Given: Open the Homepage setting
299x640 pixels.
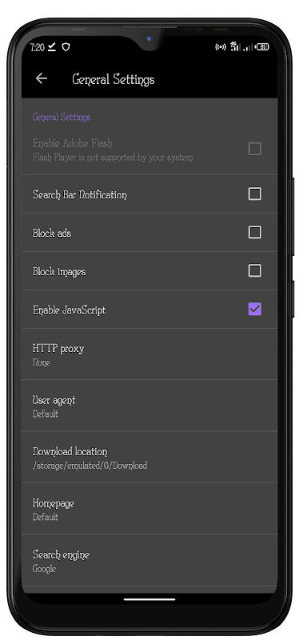Looking at the screenshot, I should (149, 509).
